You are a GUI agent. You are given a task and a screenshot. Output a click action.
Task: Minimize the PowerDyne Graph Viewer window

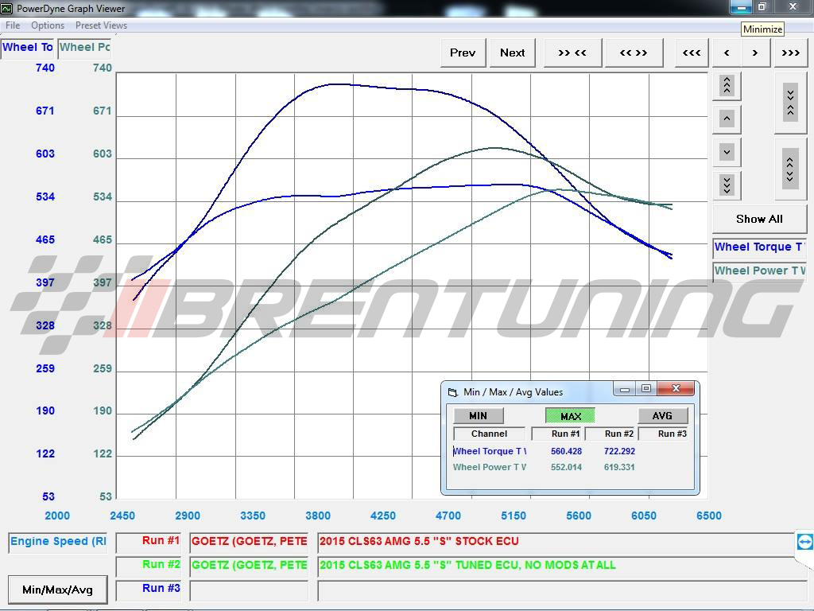[742, 7]
